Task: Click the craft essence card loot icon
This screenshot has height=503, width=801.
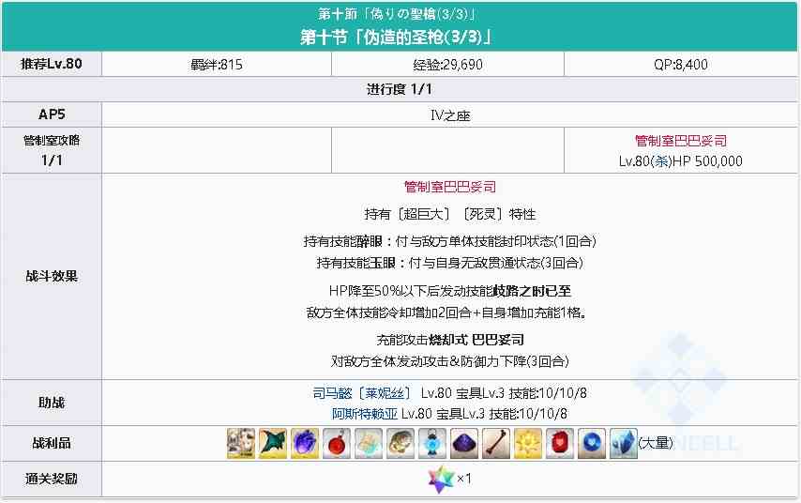Action: tap(241, 443)
